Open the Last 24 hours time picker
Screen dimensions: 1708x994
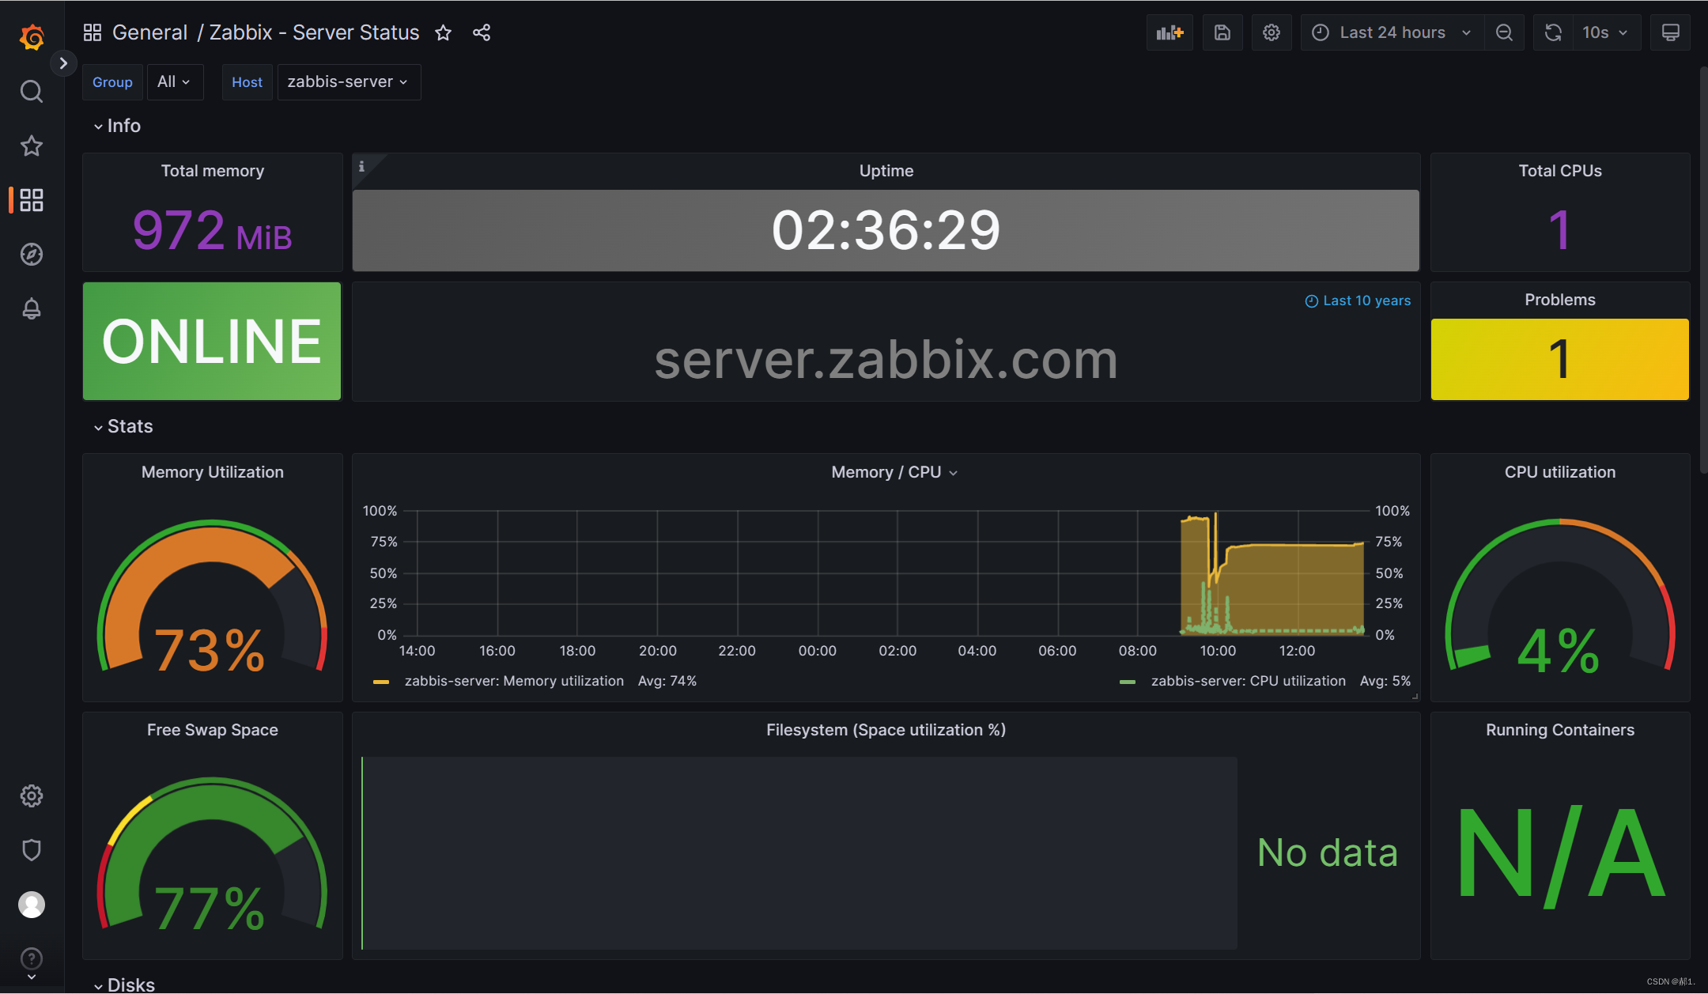point(1392,32)
